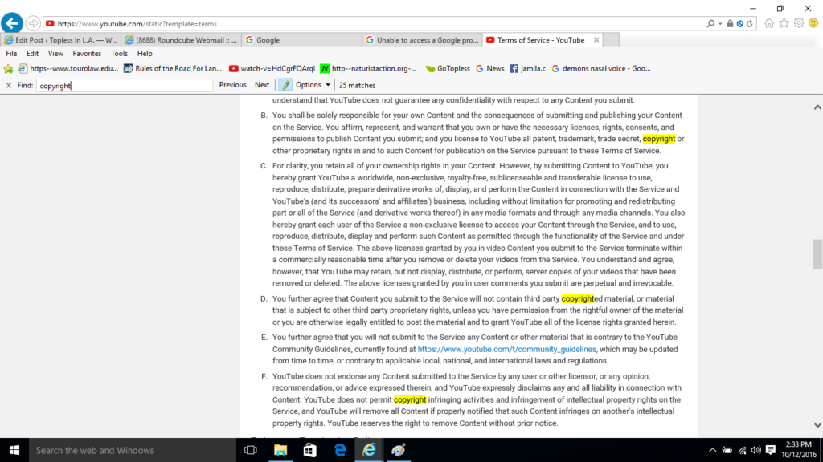The height and width of the screenshot is (462, 823).
Task: Click the browser Back arrow button
Action: click(x=11, y=23)
